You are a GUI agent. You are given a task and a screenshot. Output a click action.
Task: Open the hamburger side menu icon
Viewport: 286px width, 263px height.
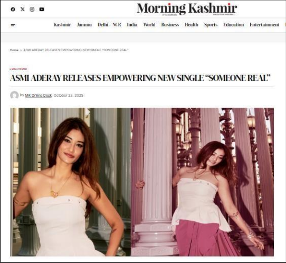click(x=13, y=25)
